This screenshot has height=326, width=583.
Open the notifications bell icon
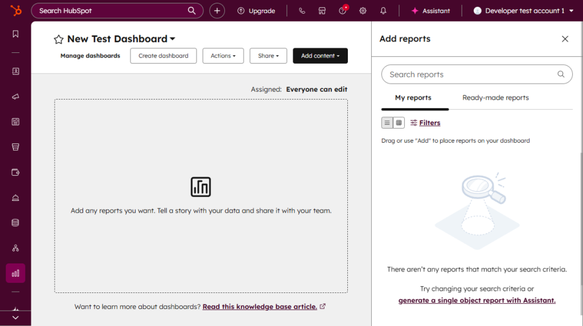pos(383,11)
